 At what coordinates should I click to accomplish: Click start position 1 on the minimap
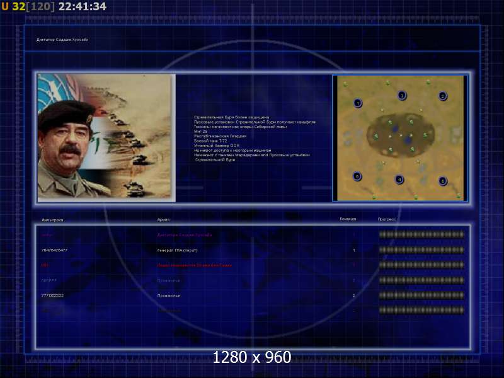[x=358, y=103]
